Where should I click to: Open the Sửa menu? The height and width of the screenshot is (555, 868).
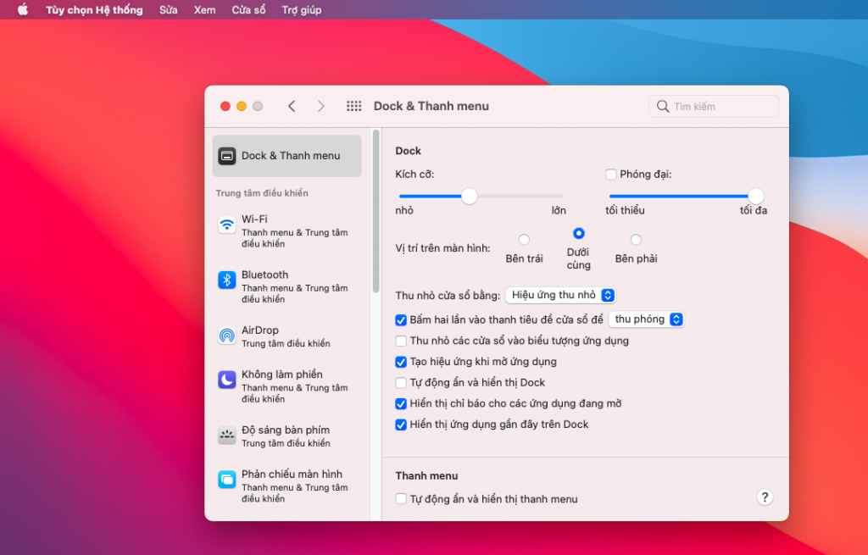169,10
